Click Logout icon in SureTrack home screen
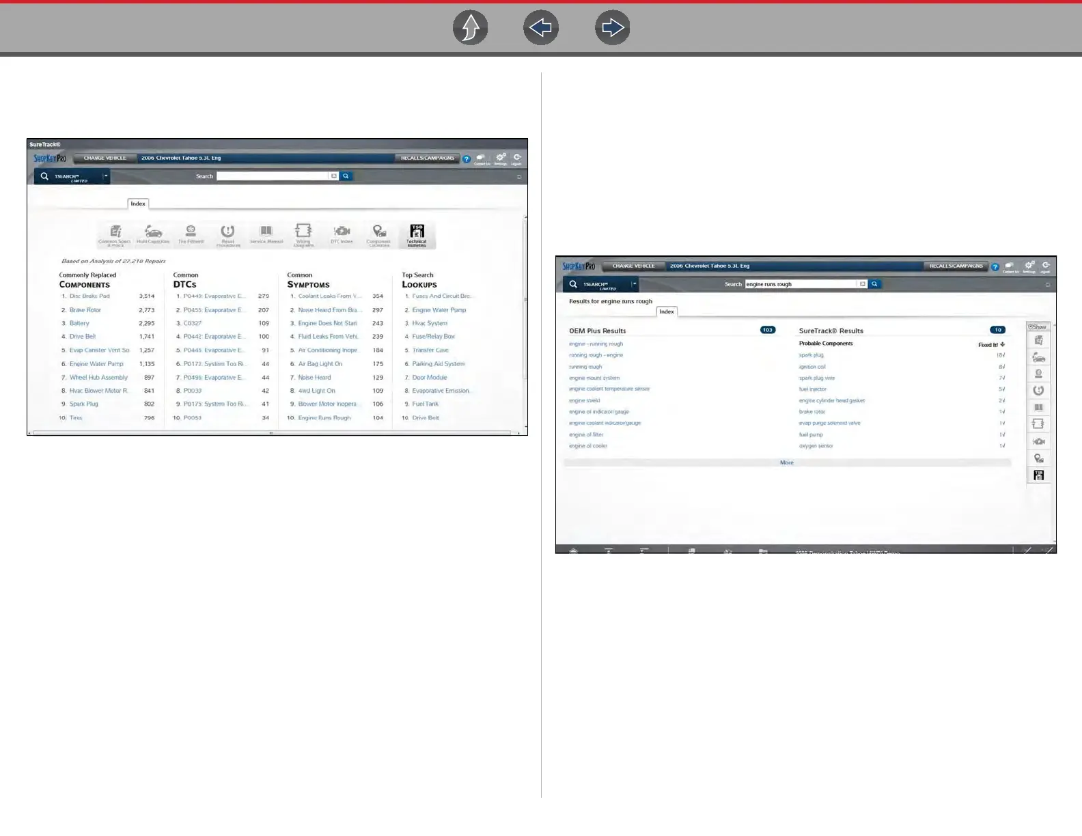Viewport: 1082px width, 836px height. (517, 158)
